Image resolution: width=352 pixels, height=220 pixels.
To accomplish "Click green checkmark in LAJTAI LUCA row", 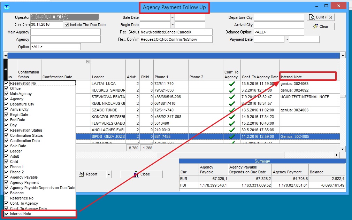I will (x=232, y=84).
